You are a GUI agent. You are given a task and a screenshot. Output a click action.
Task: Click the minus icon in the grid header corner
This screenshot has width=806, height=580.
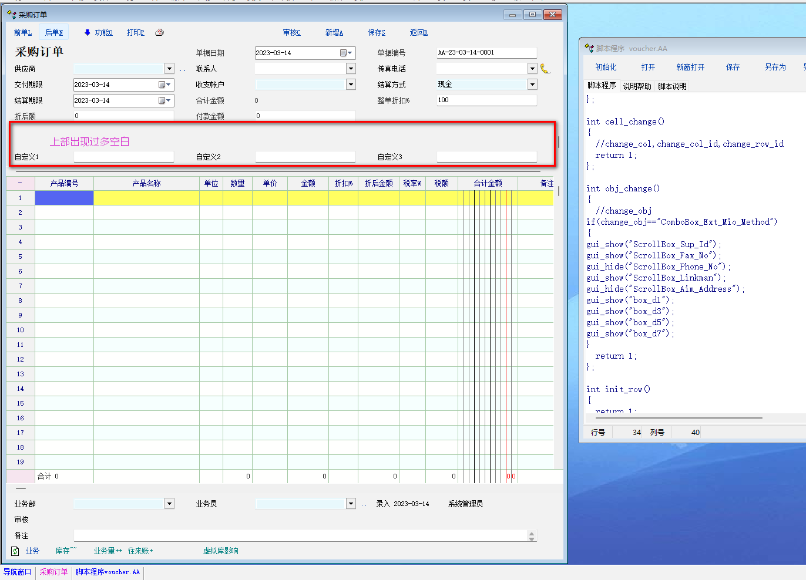coord(20,183)
